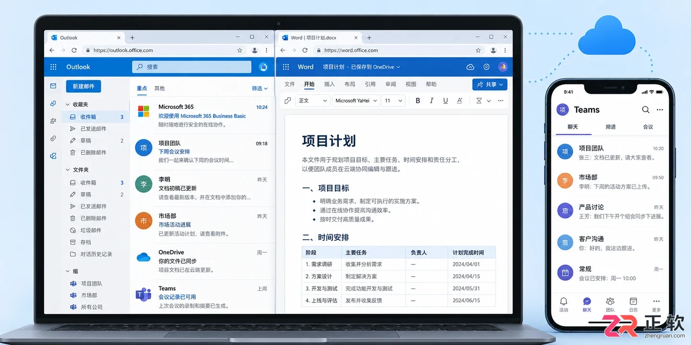
Task: Click Word browser address bar URL
Action: click(x=351, y=50)
